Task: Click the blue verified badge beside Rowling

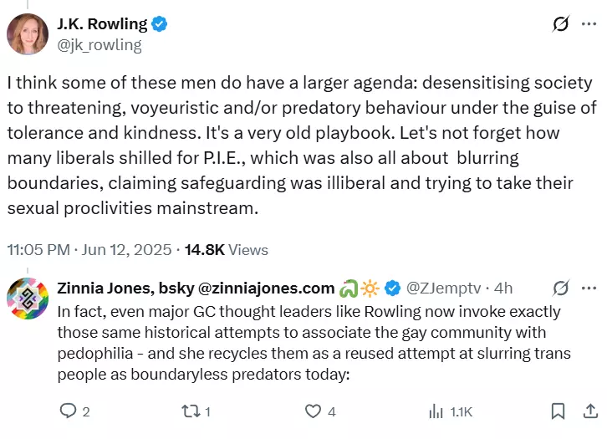Action: point(159,24)
